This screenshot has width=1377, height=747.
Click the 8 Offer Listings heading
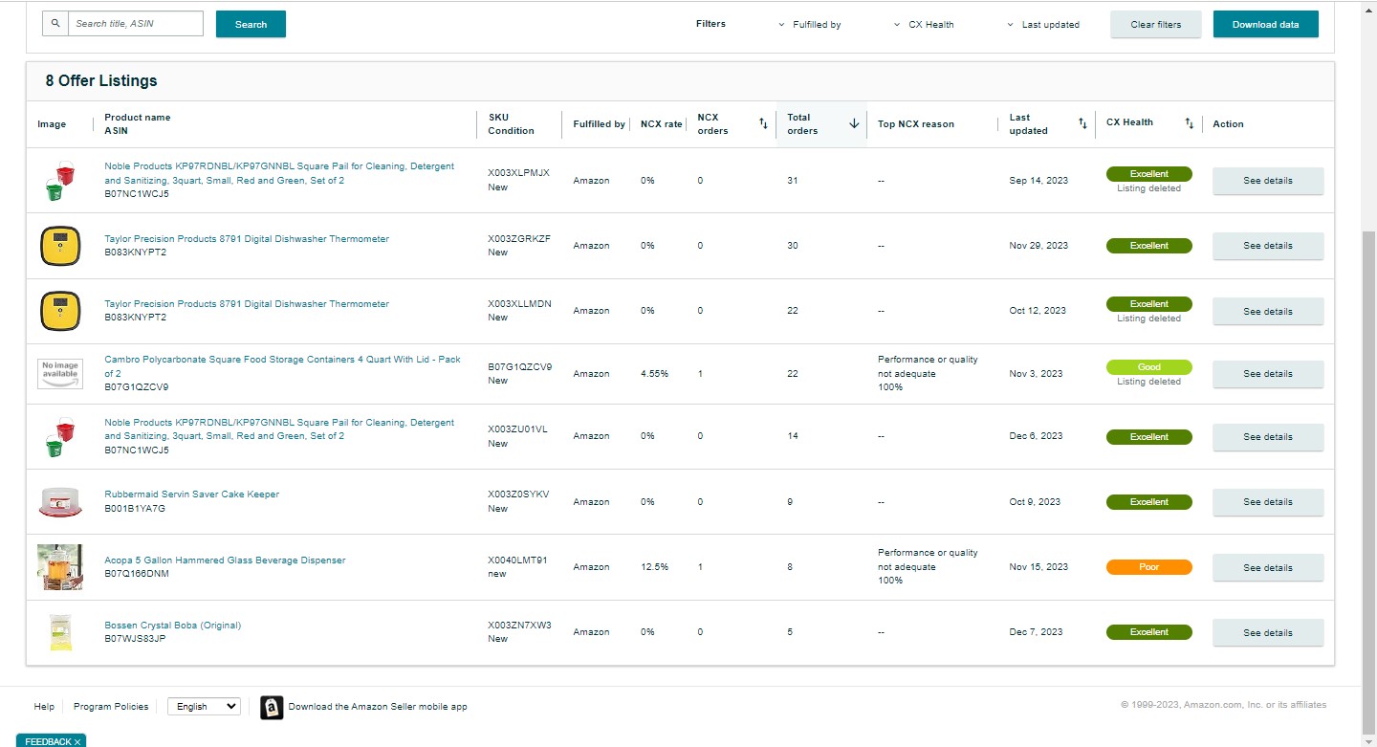pos(101,81)
